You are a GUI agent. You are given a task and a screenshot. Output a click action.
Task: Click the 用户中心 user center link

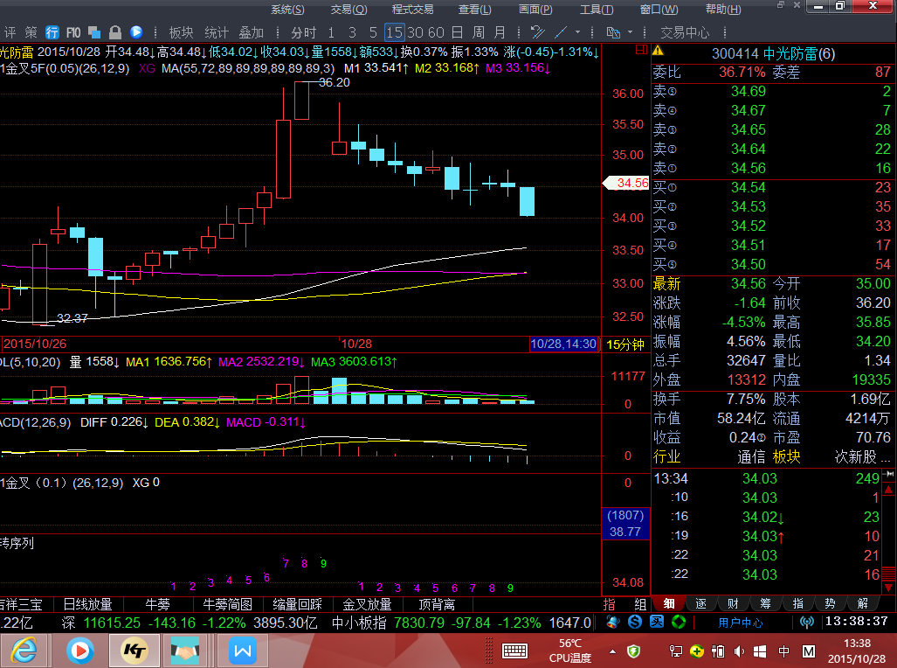[x=741, y=623]
